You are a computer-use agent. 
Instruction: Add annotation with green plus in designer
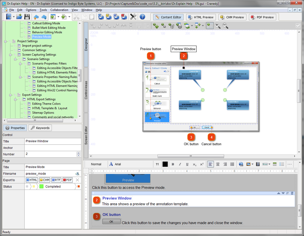(x=156, y=26)
